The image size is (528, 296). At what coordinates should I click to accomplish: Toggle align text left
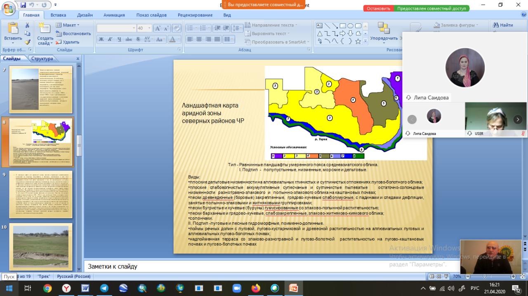190,40
